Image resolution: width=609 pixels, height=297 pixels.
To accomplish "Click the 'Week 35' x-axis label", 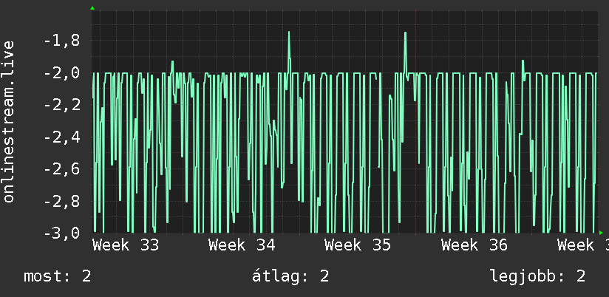I will point(358,245).
